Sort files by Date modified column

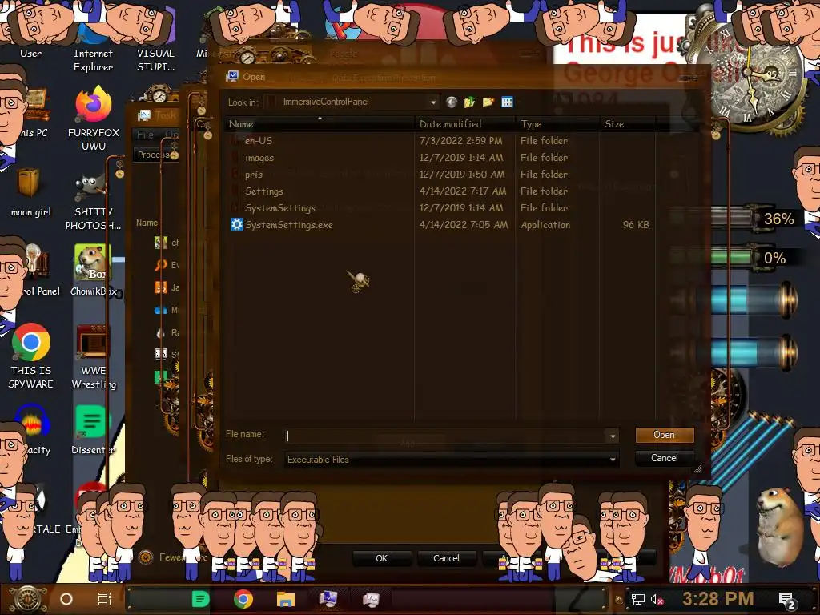[x=465, y=124]
